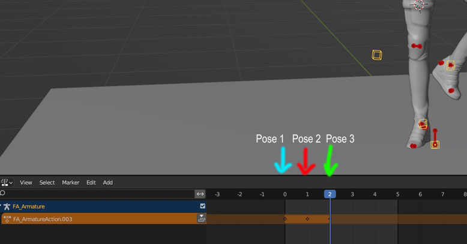This screenshot has width=467, height=244.
Task: Uncheck the FA_Armature channel checkbox
Action: coord(202,206)
